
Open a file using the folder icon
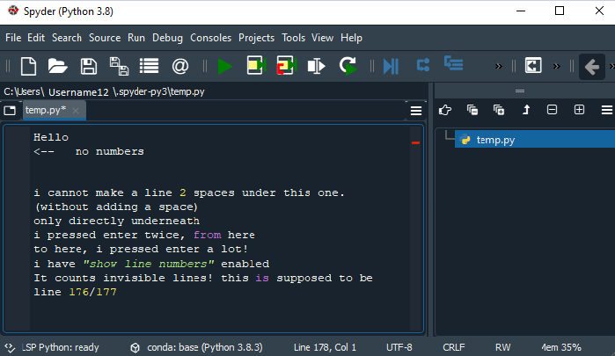pyautogui.click(x=58, y=66)
